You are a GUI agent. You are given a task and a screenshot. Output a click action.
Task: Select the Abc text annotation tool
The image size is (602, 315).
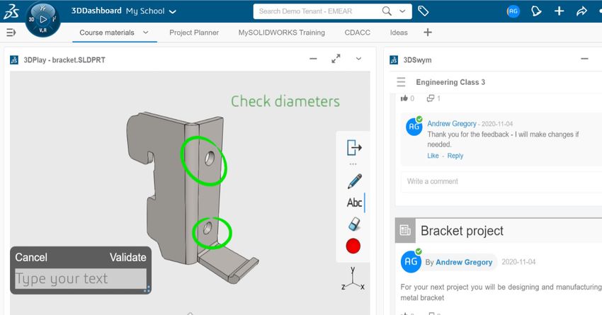tap(355, 202)
